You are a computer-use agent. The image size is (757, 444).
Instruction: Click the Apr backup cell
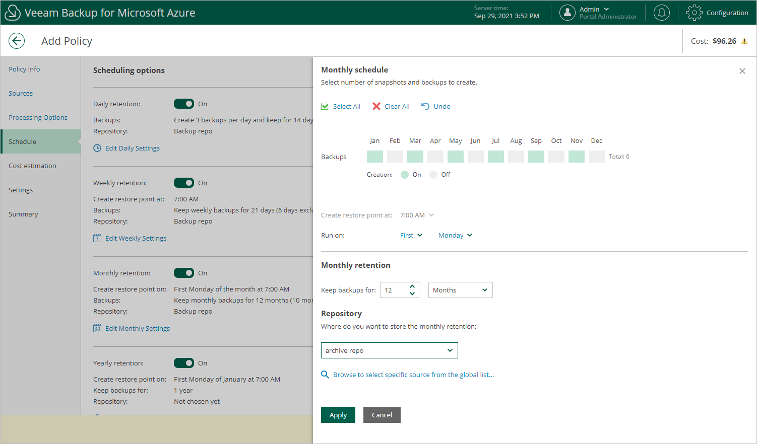tap(435, 157)
